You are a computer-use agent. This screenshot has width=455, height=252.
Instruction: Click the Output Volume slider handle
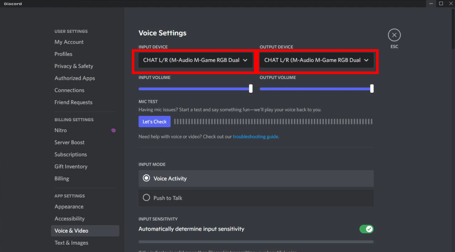[x=372, y=89]
